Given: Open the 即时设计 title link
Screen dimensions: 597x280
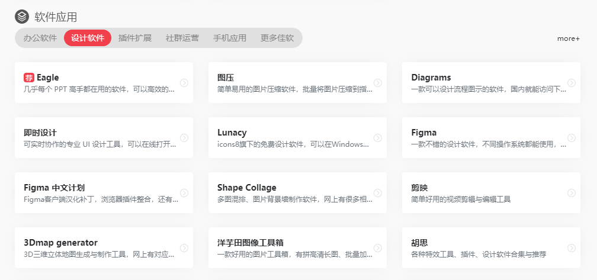Looking at the screenshot, I should click(x=40, y=133).
